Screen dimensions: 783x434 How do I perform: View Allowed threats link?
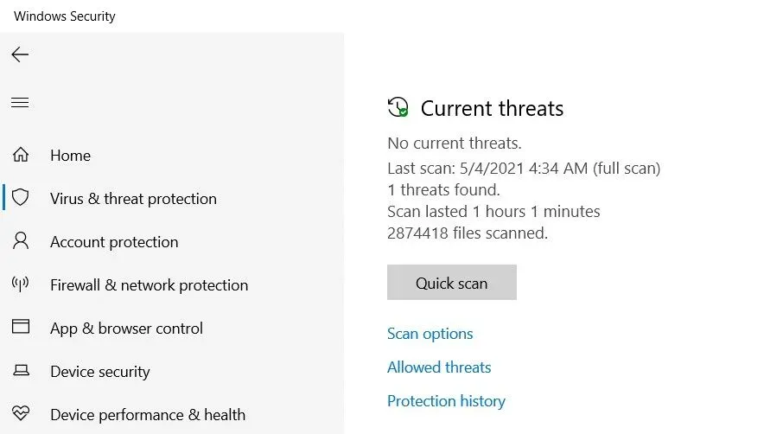[439, 367]
